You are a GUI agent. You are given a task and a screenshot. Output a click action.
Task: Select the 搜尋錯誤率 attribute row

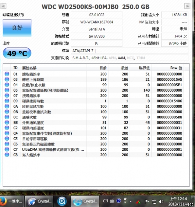(x=94, y=96)
